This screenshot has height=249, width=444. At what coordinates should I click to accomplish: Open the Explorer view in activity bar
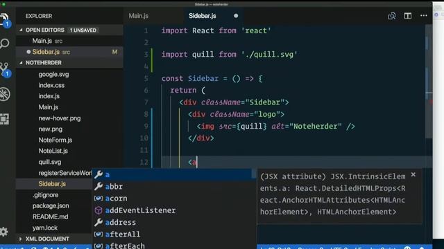(x=5, y=19)
